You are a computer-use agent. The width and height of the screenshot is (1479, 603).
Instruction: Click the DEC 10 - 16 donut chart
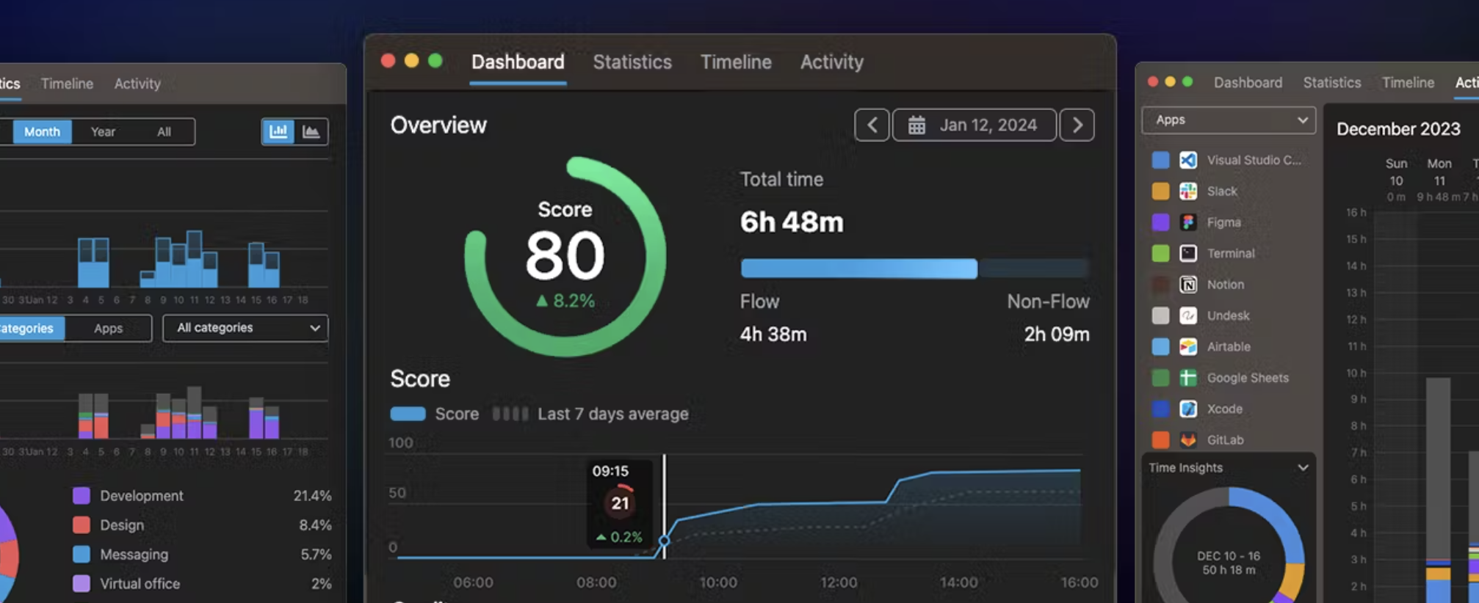point(1229,563)
